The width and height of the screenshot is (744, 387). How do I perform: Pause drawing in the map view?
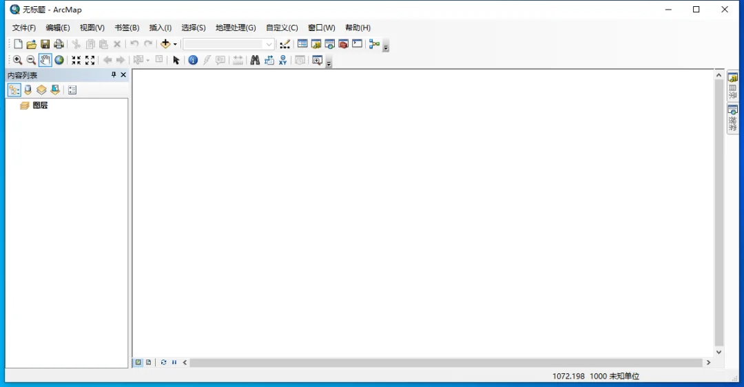click(174, 362)
